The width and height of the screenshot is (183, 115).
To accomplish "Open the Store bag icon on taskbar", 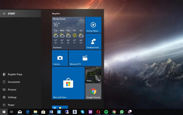I will [43, 112].
